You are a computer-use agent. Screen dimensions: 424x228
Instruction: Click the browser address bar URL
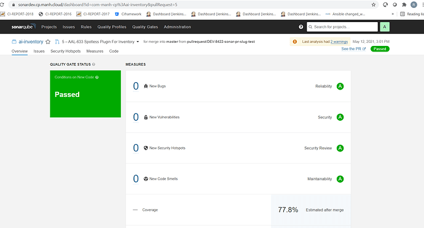(x=98, y=4)
